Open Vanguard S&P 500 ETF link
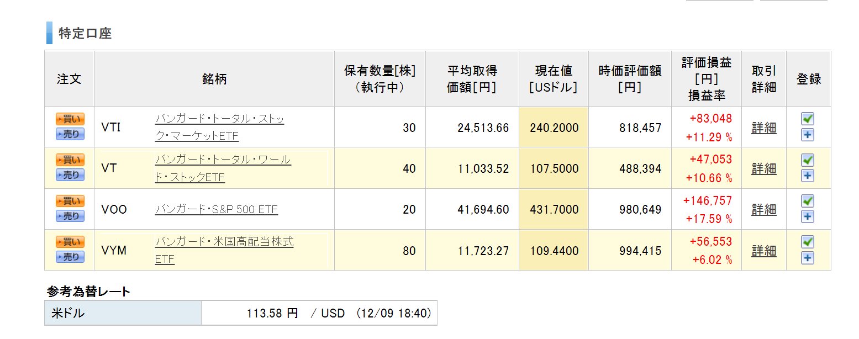 coord(216,210)
